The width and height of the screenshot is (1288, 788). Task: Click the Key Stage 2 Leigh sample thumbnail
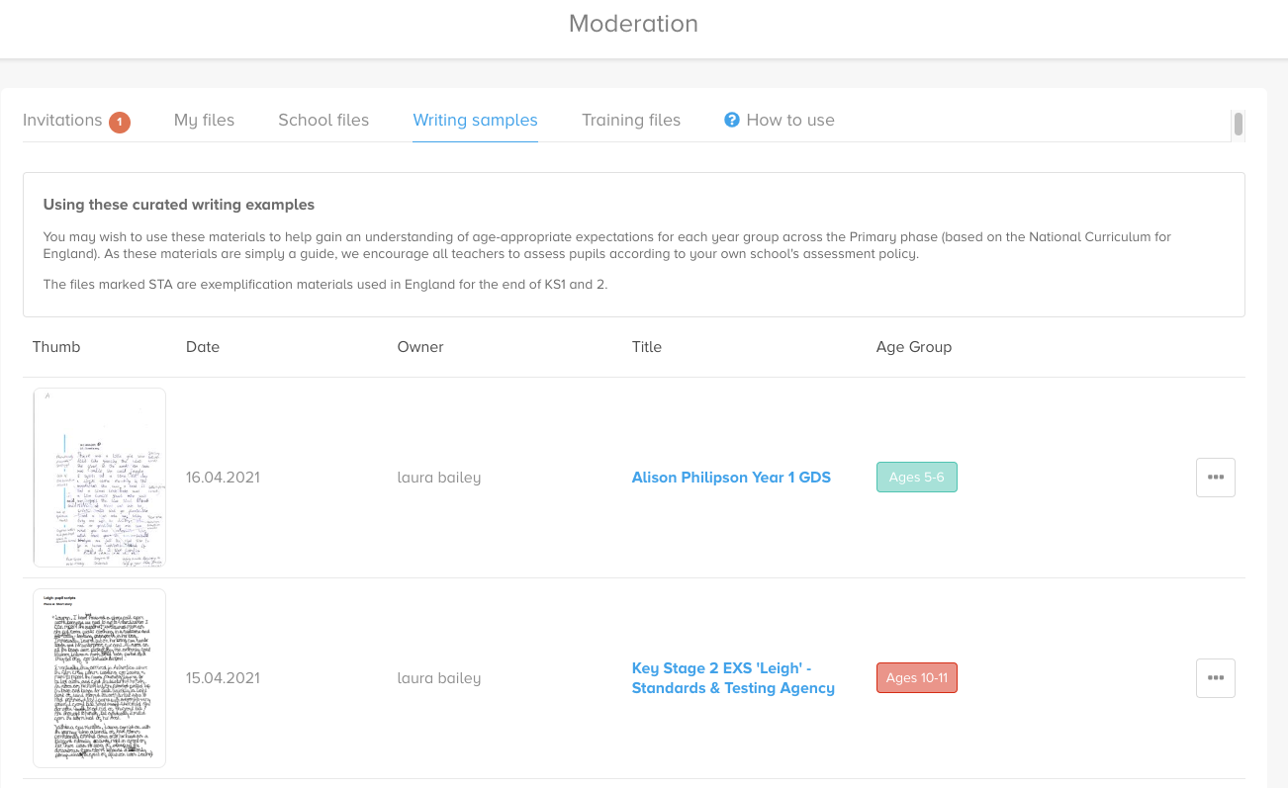click(99, 677)
